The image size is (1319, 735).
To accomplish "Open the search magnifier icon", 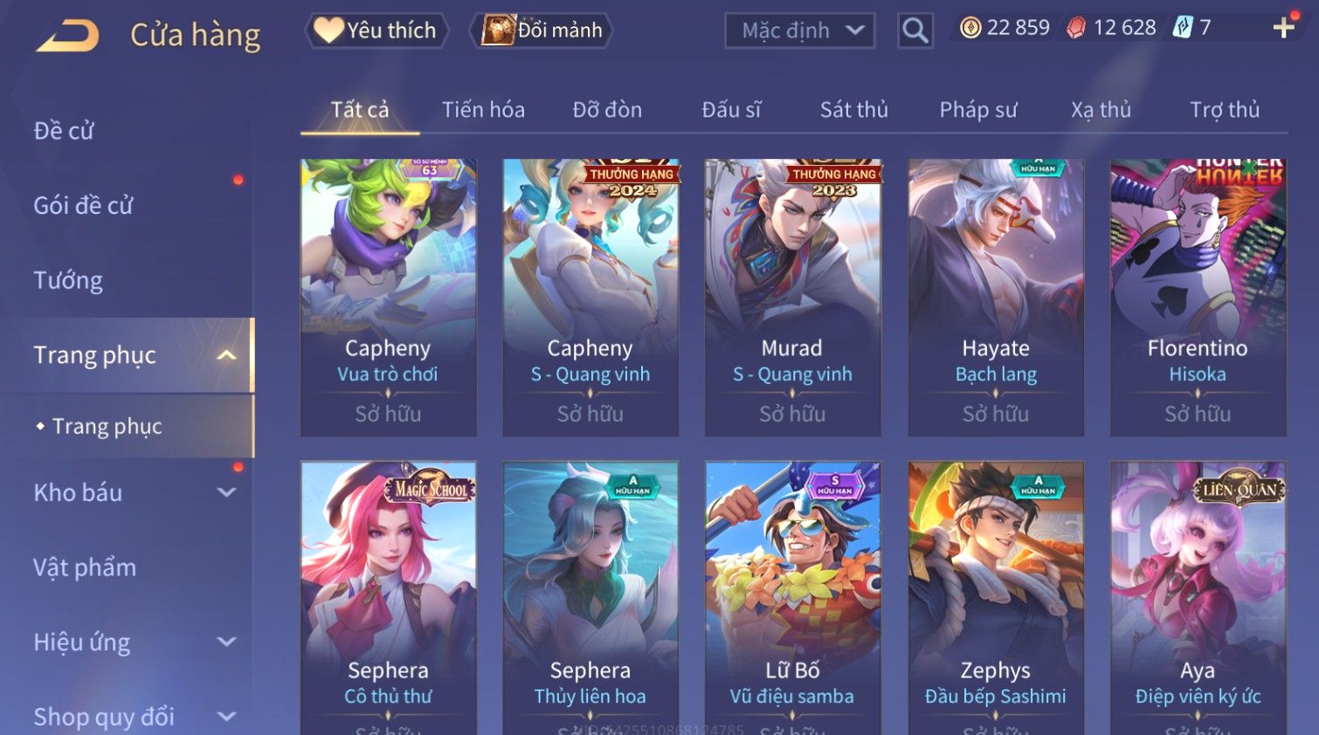I will point(915,31).
